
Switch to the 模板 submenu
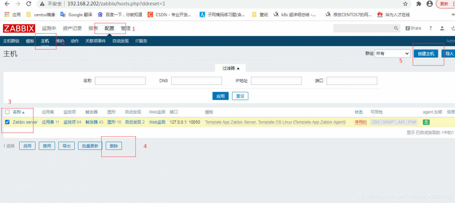(30, 41)
